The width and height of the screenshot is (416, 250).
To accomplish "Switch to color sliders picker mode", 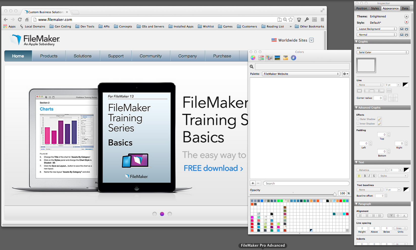I will [x=261, y=58].
